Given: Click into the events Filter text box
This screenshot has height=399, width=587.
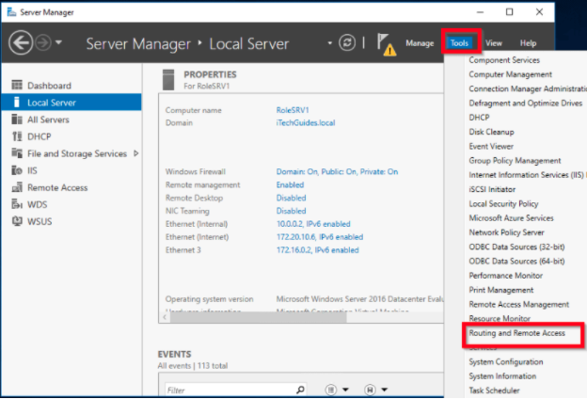Looking at the screenshot, I should tap(226, 389).
